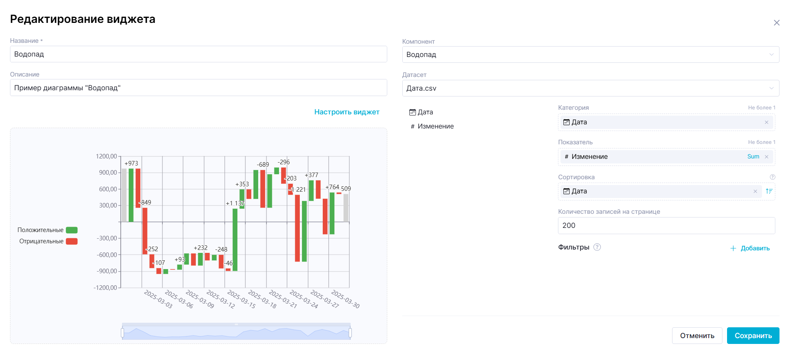Select the Дата field in dataset list
The width and height of the screenshot is (787, 351).
click(x=425, y=112)
